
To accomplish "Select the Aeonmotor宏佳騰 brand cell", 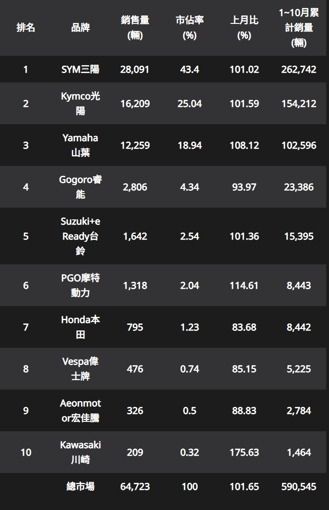I will click(x=80, y=411).
